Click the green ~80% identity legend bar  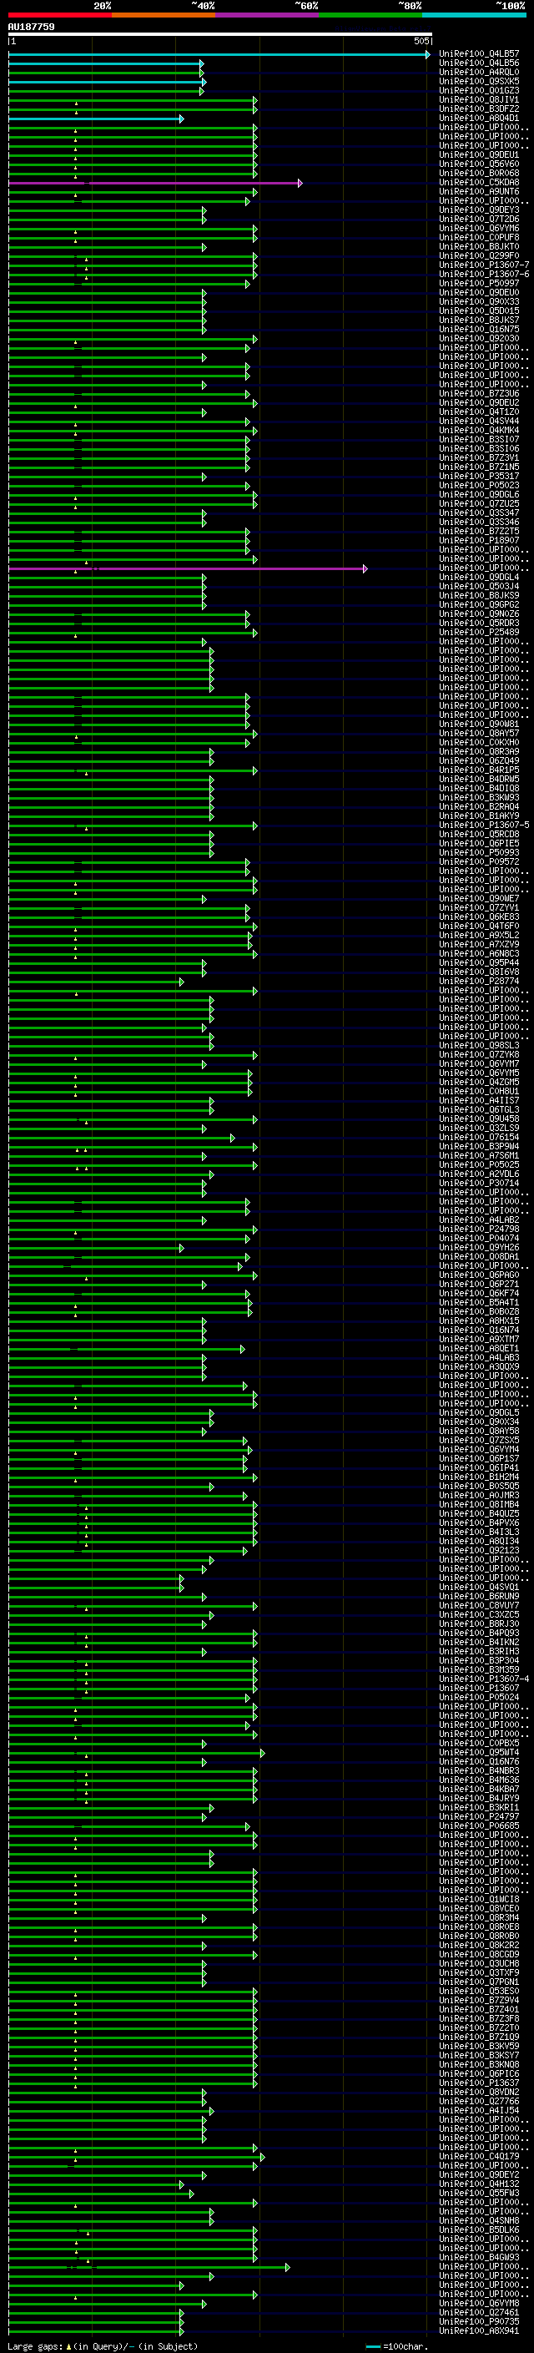370,16
